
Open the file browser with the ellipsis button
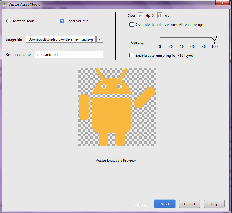[100, 39]
